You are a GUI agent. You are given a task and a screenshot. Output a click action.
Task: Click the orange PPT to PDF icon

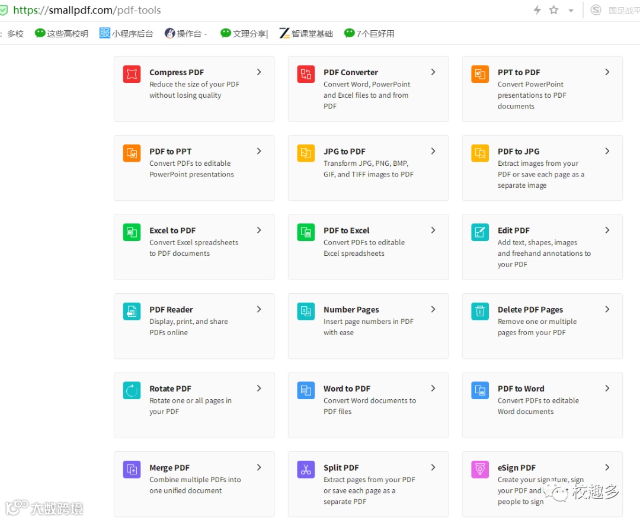coord(480,74)
